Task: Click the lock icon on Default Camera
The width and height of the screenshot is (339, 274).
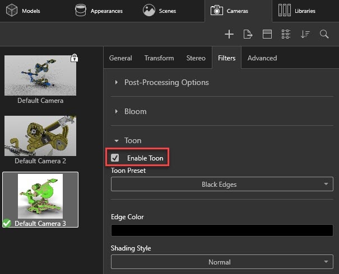Action: [75, 58]
